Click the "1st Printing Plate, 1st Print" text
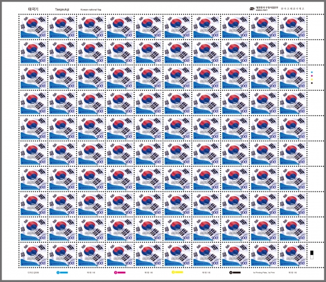The image size is (326, 282). pyautogui.click(x=264, y=272)
